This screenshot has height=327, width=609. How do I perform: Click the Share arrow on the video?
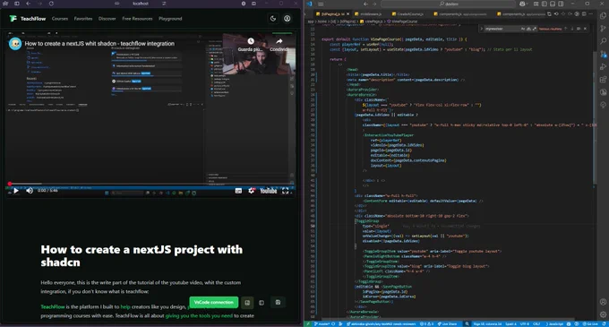pyautogui.click(x=279, y=41)
